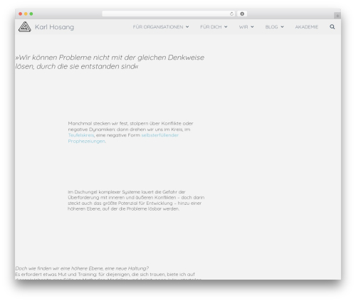This screenshot has height=301, width=356.
Task: Open the FÜR ORGANISATIONEN menu item
Action: click(x=158, y=27)
